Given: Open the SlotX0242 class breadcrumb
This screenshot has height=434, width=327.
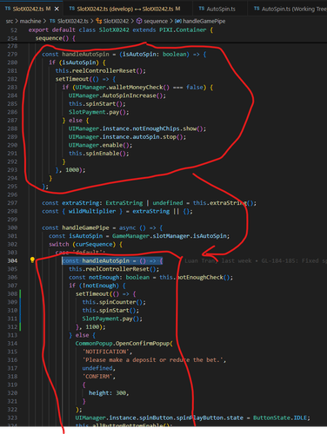Looking at the screenshot, I should 116,21.
